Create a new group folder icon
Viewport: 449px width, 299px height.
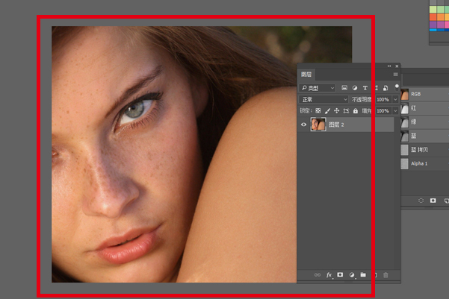[363, 275]
